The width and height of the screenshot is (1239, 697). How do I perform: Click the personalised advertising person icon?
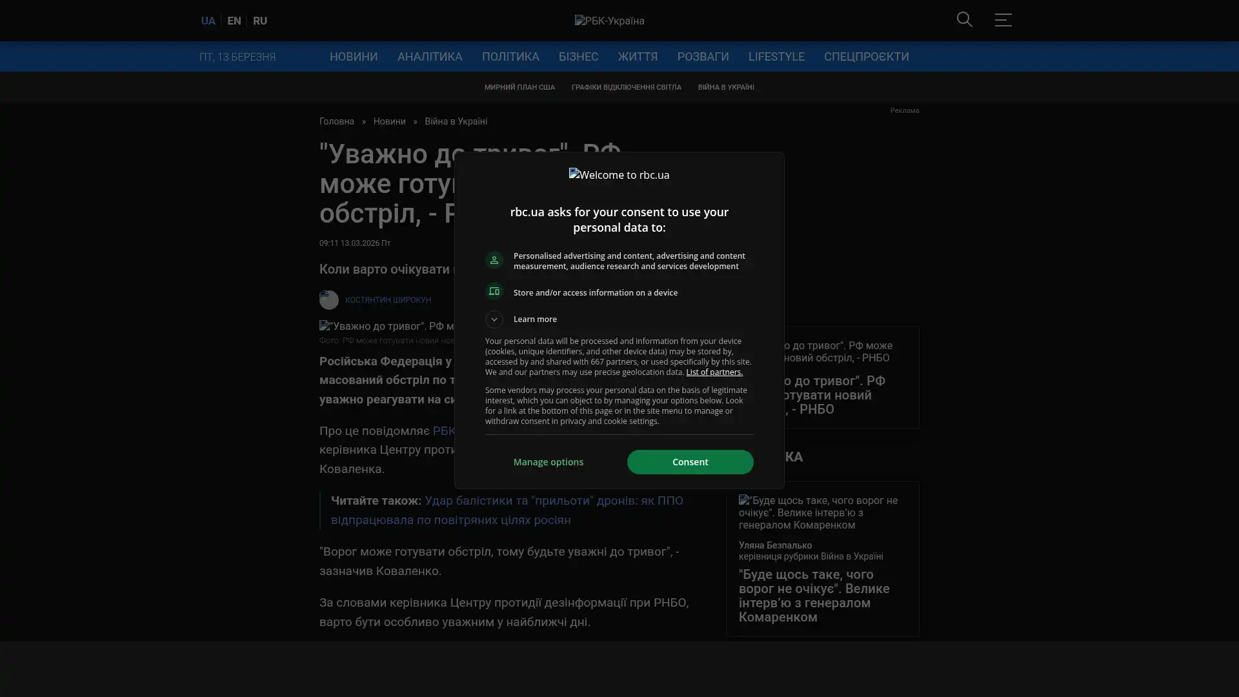pos(494,260)
